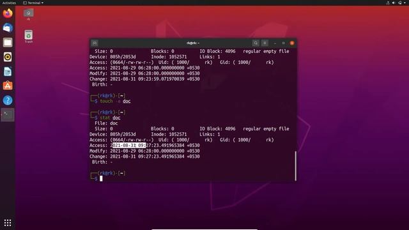Viewport: 409px width, 230px height.
Task: Open LibreOffice Writer from the dock
Action: [x=8, y=72]
